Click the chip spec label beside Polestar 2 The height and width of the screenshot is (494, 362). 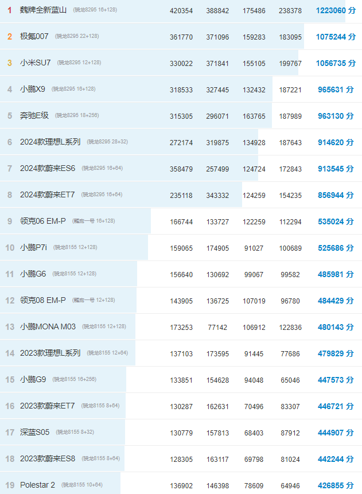click(82, 485)
